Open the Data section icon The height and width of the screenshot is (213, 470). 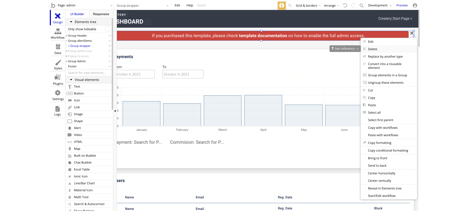coord(58,49)
